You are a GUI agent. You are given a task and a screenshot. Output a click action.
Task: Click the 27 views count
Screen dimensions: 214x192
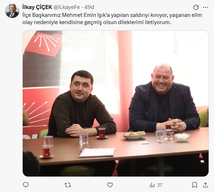pos(160,185)
